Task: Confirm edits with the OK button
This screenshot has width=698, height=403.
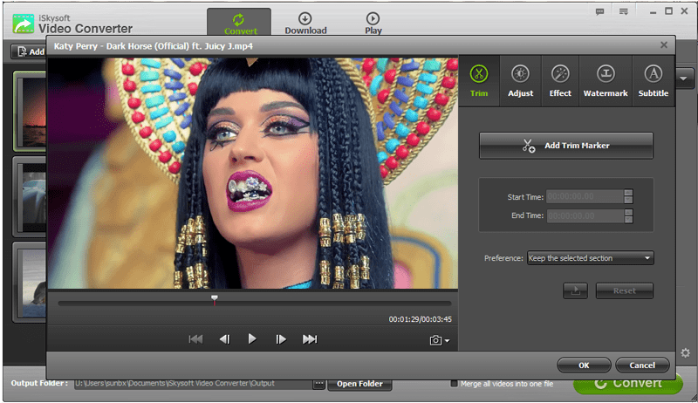Action: [584, 365]
